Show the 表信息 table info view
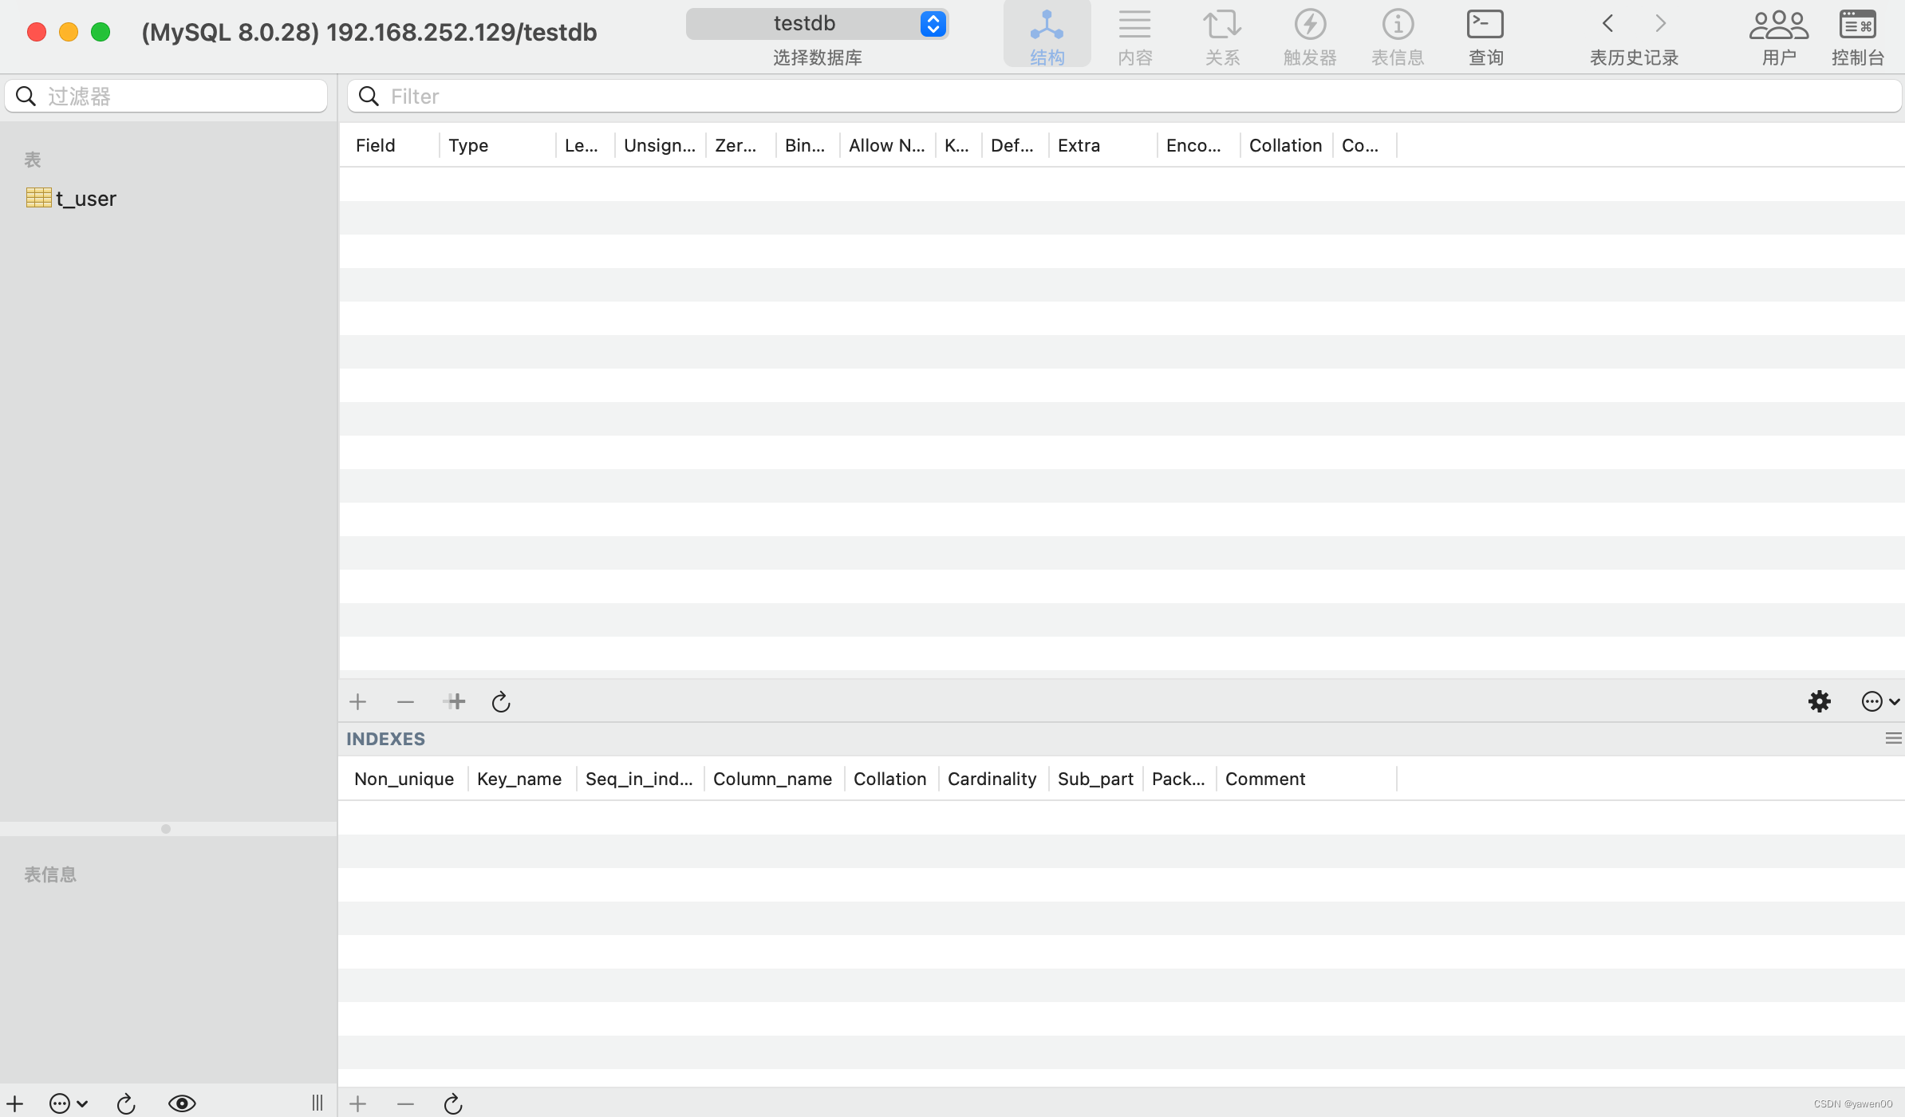This screenshot has width=1905, height=1117. pos(1398,36)
